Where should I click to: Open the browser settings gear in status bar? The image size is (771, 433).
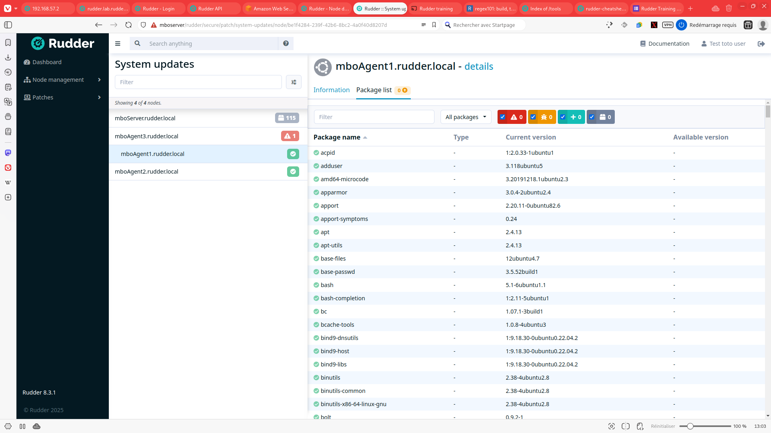coord(8,426)
